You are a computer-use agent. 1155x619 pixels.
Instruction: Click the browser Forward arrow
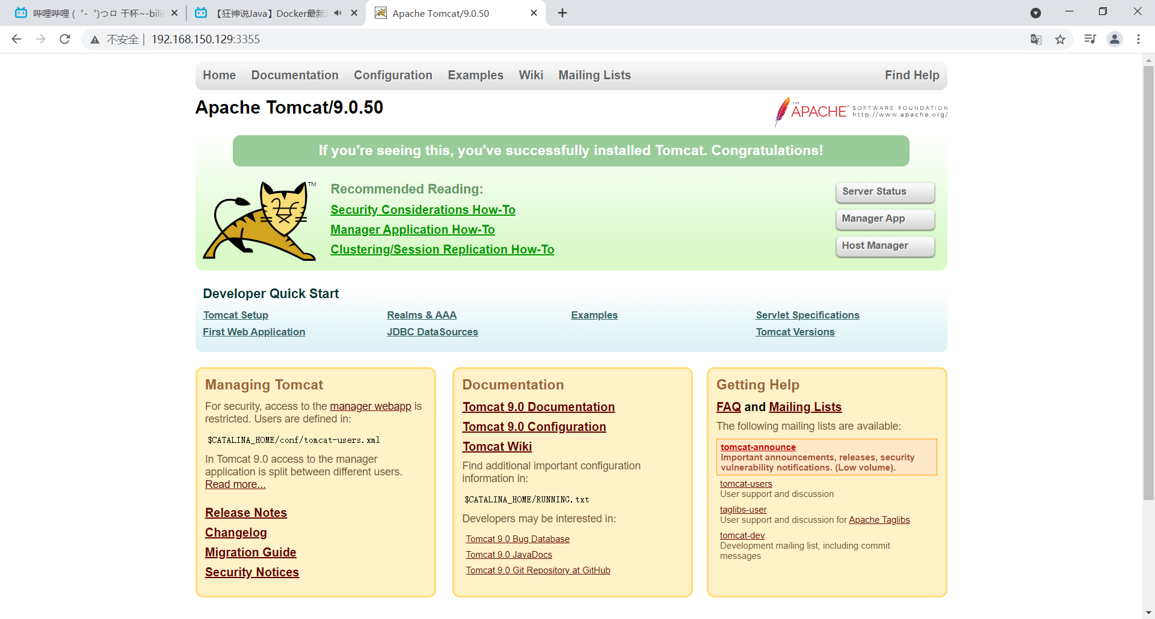(x=40, y=39)
